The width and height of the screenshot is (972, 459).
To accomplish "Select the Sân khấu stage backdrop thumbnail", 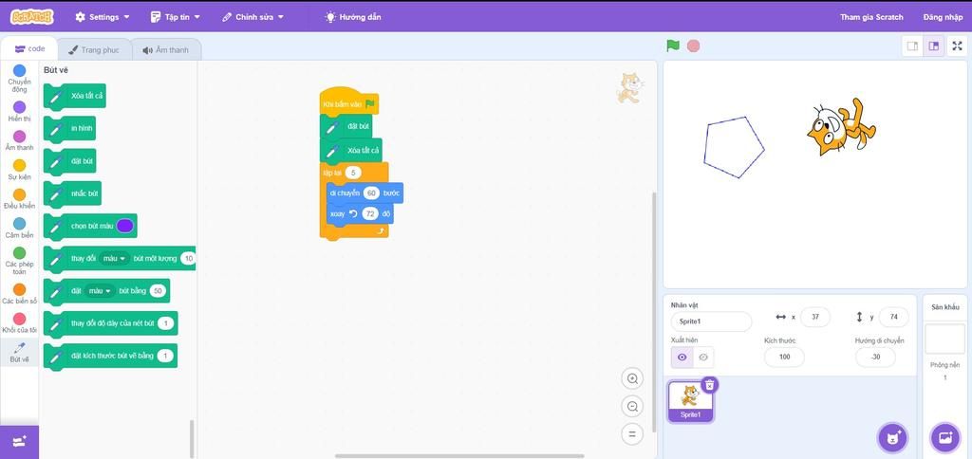I will pos(944,339).
